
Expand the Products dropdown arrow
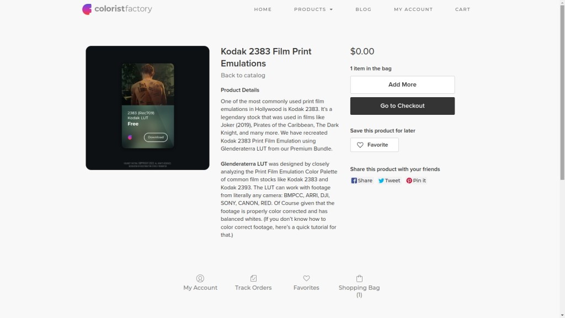click(x=331, y=9)
